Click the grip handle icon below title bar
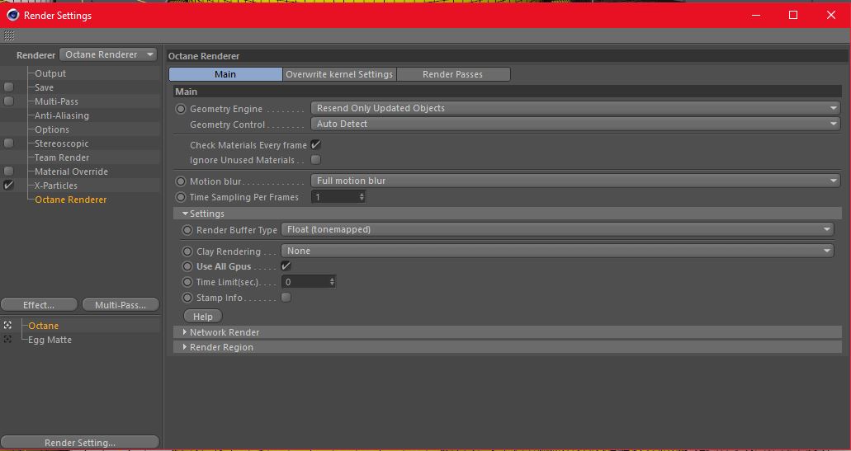 click(x=9, y=35)
